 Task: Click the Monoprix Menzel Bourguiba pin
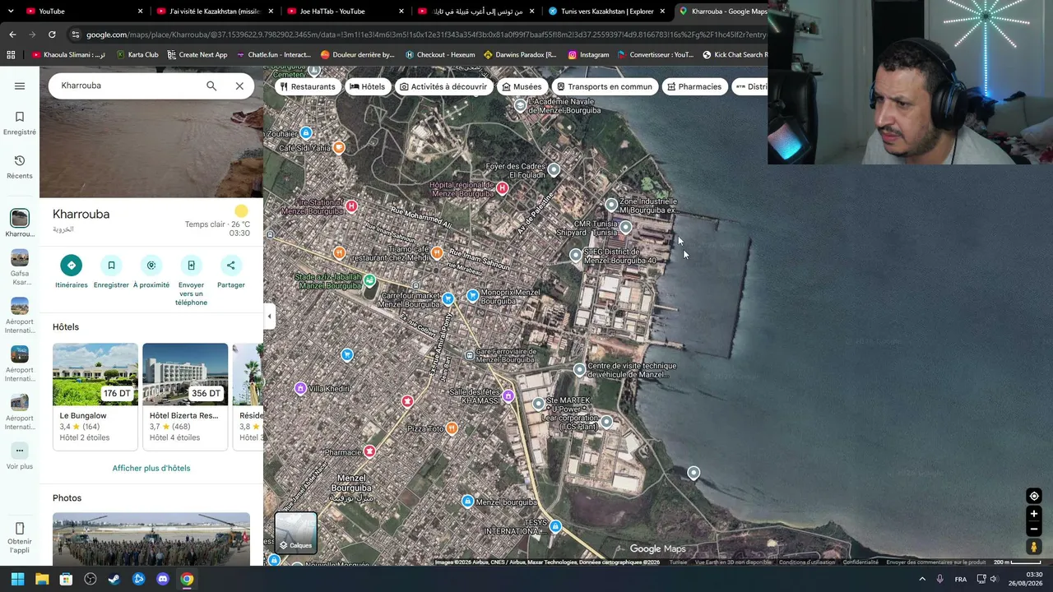pos(472,295)
